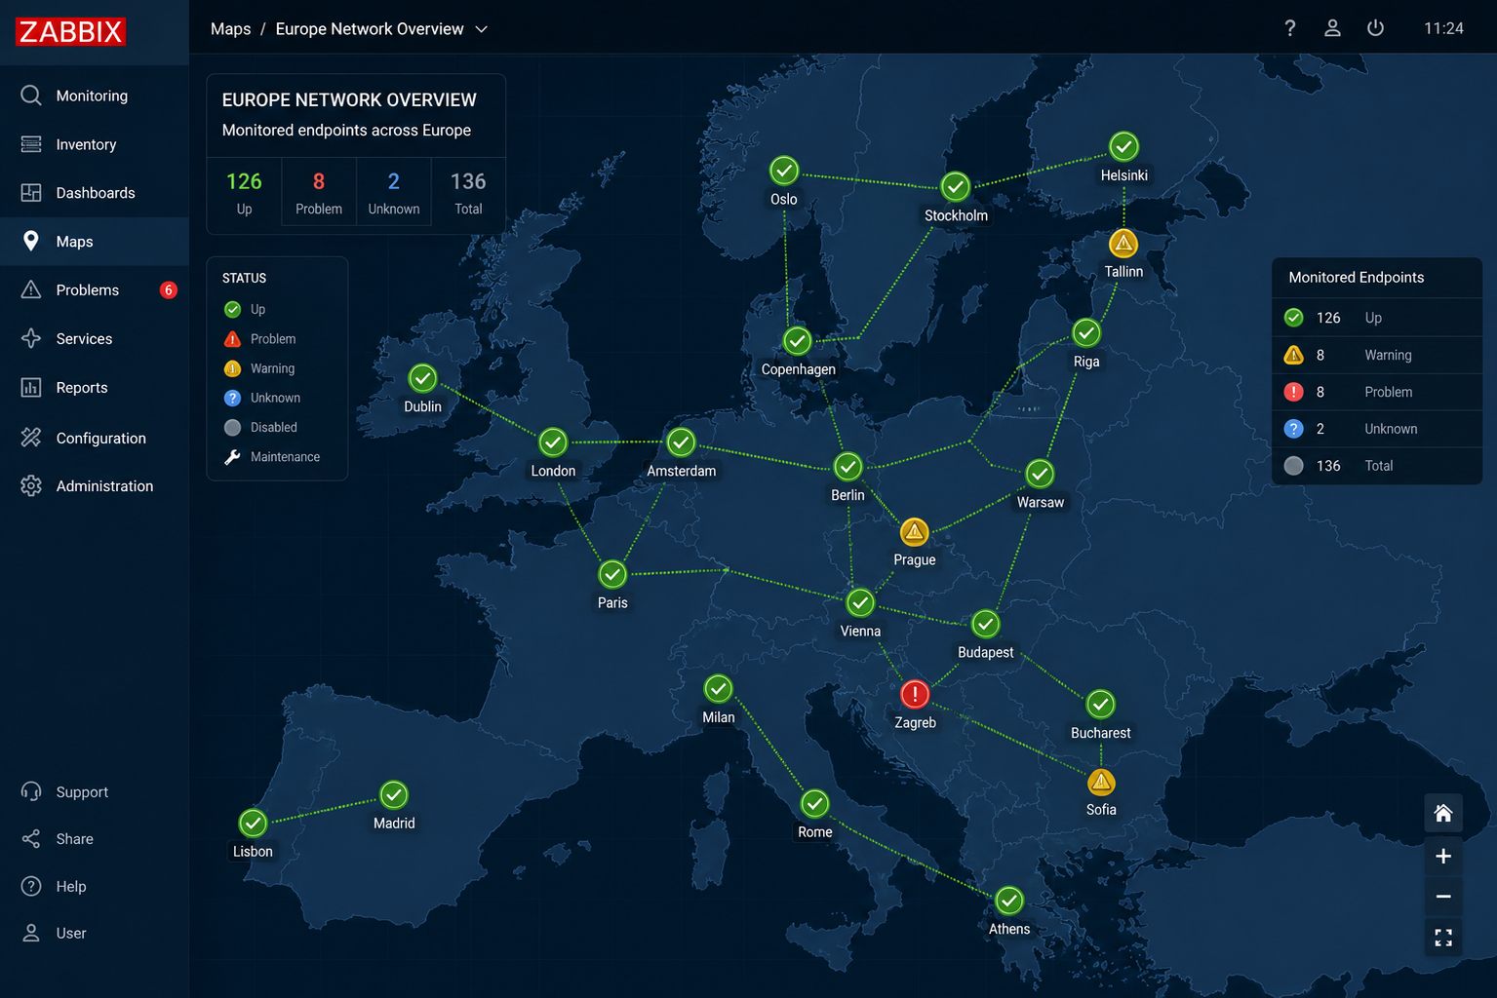Click the red 6 problems badge
The width and height of the screenshot is (1497, 998).
169,290
